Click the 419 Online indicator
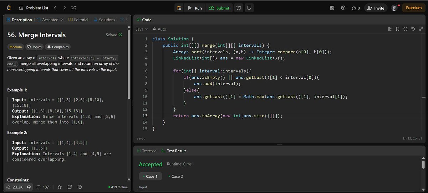The height and width of the screenshot is (193, 428). 118,187
